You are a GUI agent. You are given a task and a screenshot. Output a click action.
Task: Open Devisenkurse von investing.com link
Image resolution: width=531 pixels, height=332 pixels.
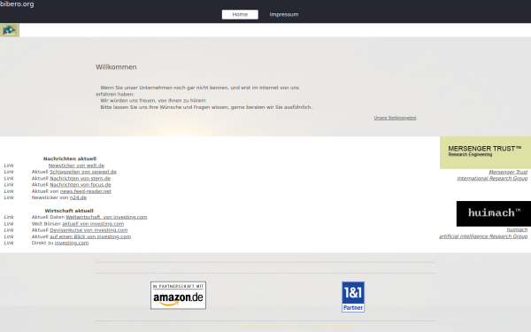(x=88, y=230)
